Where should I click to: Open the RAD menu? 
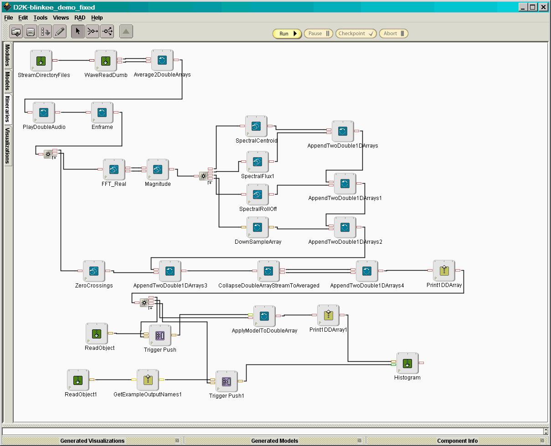(80, 18)
